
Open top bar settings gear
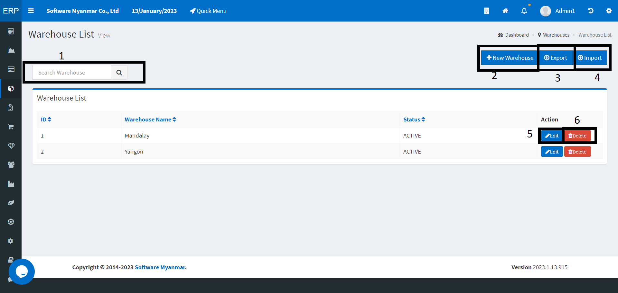(x=609, y=11)
